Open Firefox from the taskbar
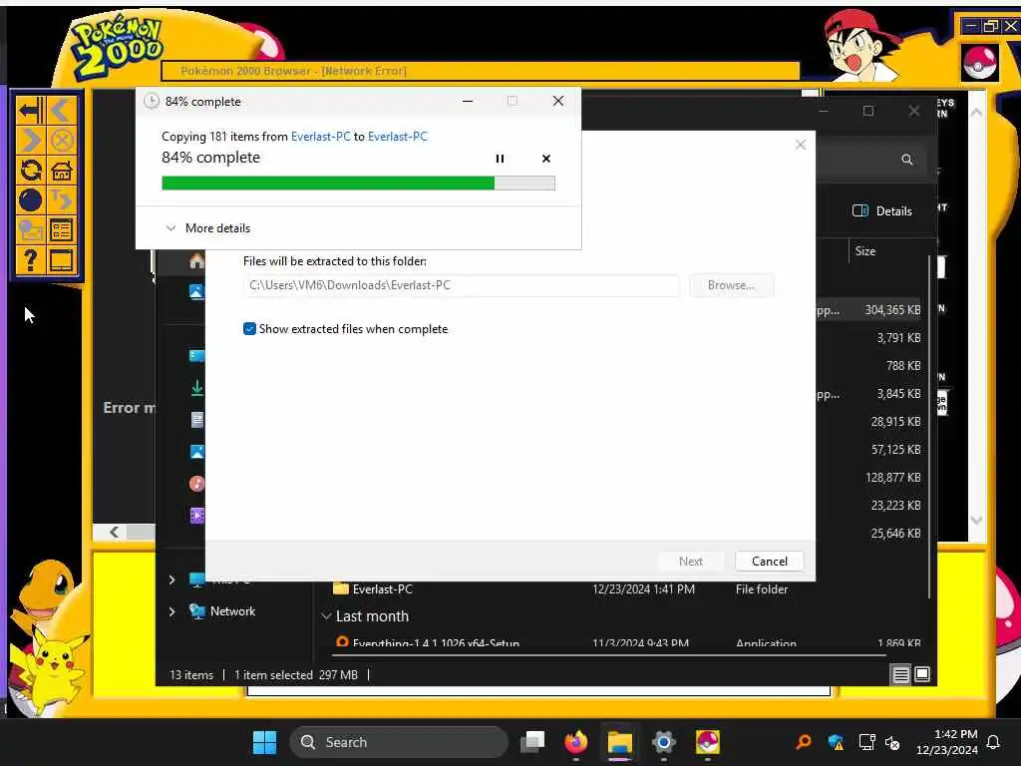 click(575, 742)
